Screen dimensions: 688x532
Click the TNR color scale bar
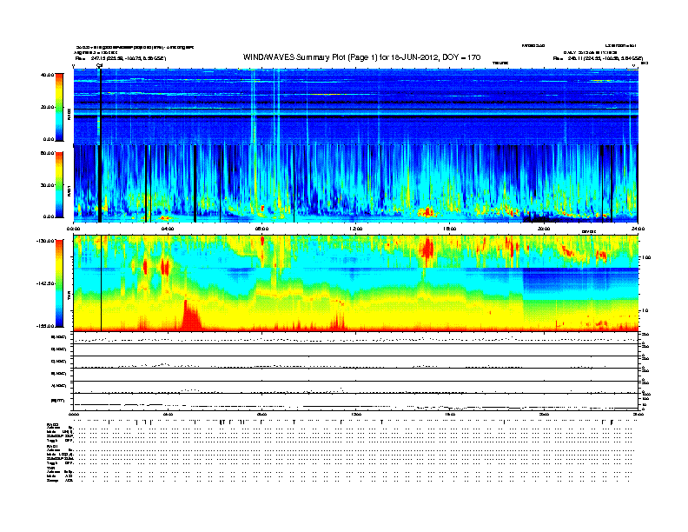pos(59,283)
